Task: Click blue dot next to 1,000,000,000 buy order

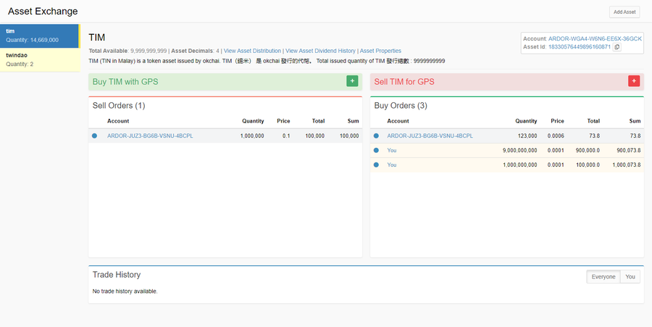Action: (376, 165)
